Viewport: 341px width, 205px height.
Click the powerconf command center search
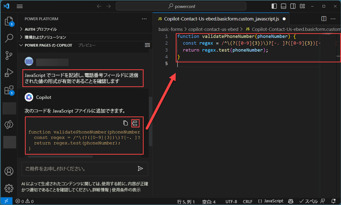[x=181, y=6]
